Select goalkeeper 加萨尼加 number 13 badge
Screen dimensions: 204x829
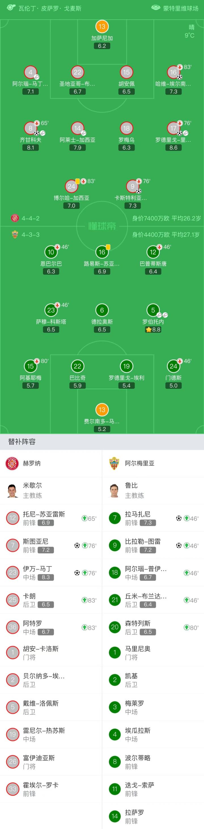coord(102,27)
